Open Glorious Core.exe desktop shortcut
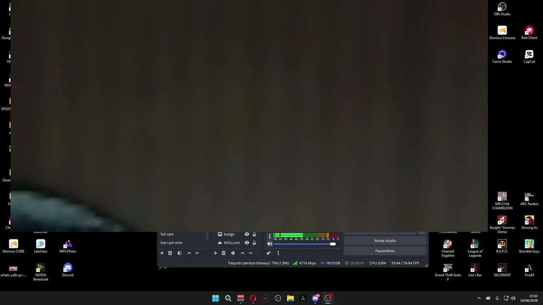 [502, 33]
